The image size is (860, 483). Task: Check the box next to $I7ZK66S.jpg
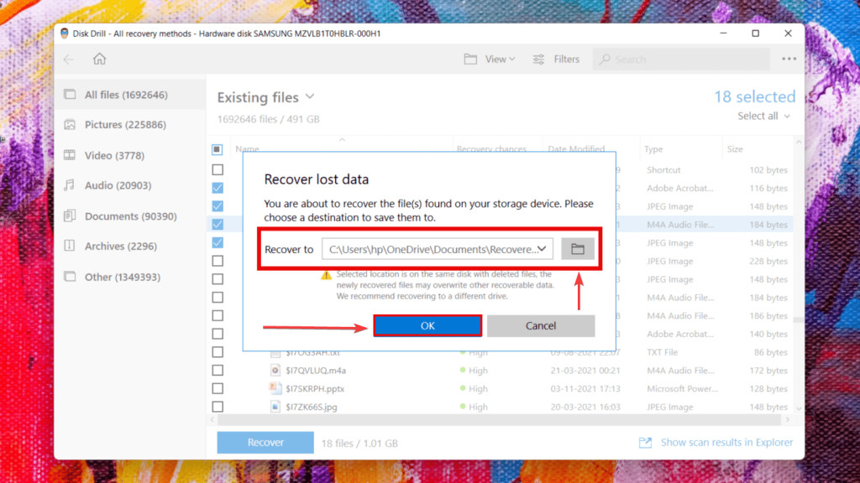click(x=218, y=407)
